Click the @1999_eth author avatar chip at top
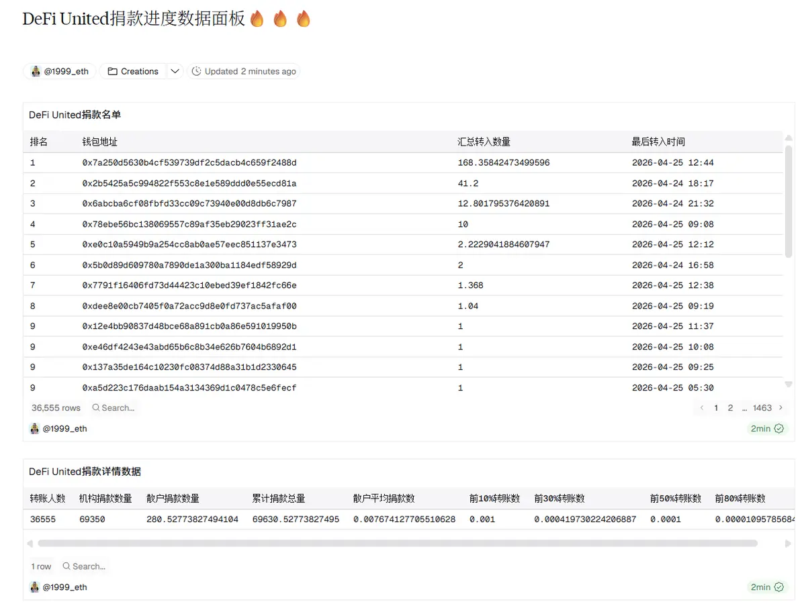The width and height of the screenshot is (806, 614). pos(60,71)
